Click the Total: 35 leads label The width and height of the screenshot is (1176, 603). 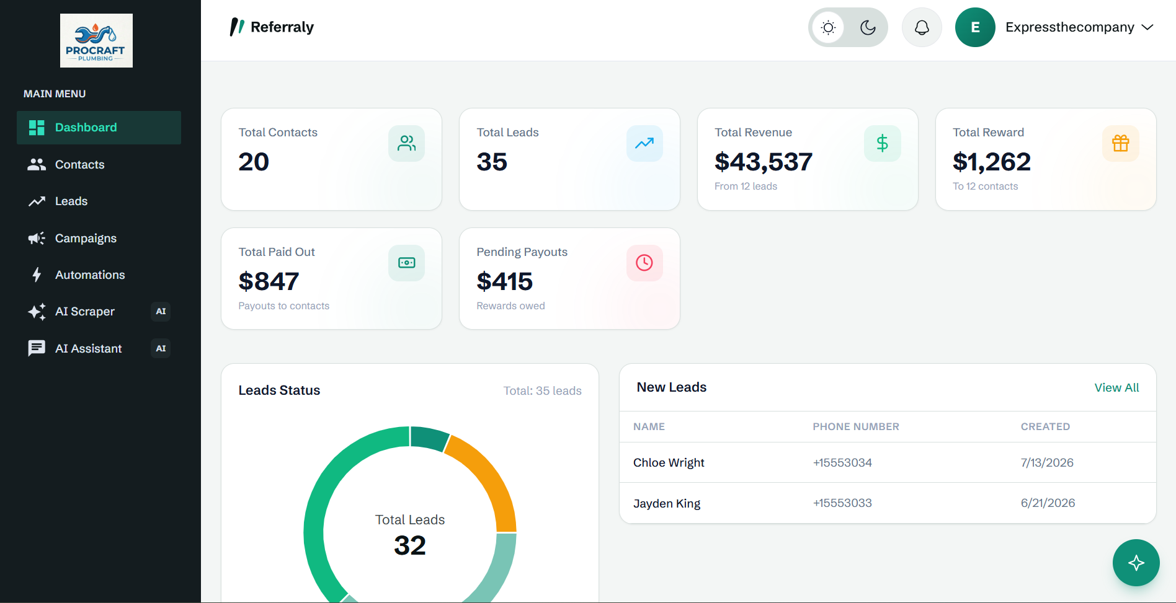coord(542,391)
